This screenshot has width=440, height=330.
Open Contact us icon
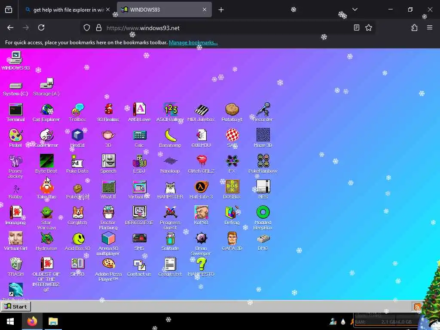tap(140, 267)
